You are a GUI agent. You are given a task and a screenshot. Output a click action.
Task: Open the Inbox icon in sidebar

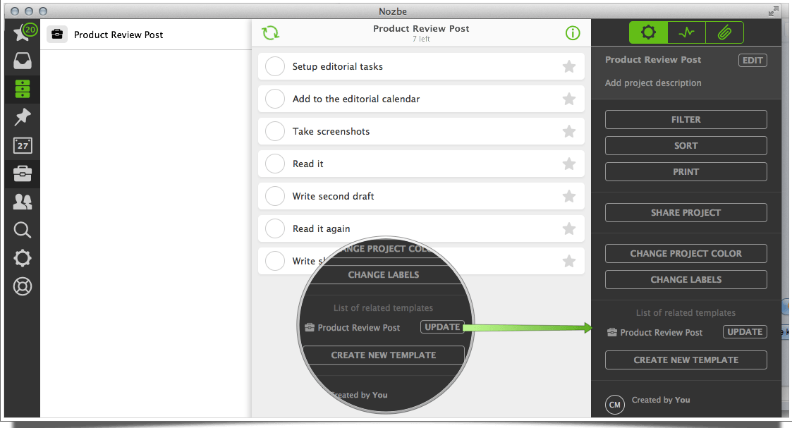click(x=23, y=61)
